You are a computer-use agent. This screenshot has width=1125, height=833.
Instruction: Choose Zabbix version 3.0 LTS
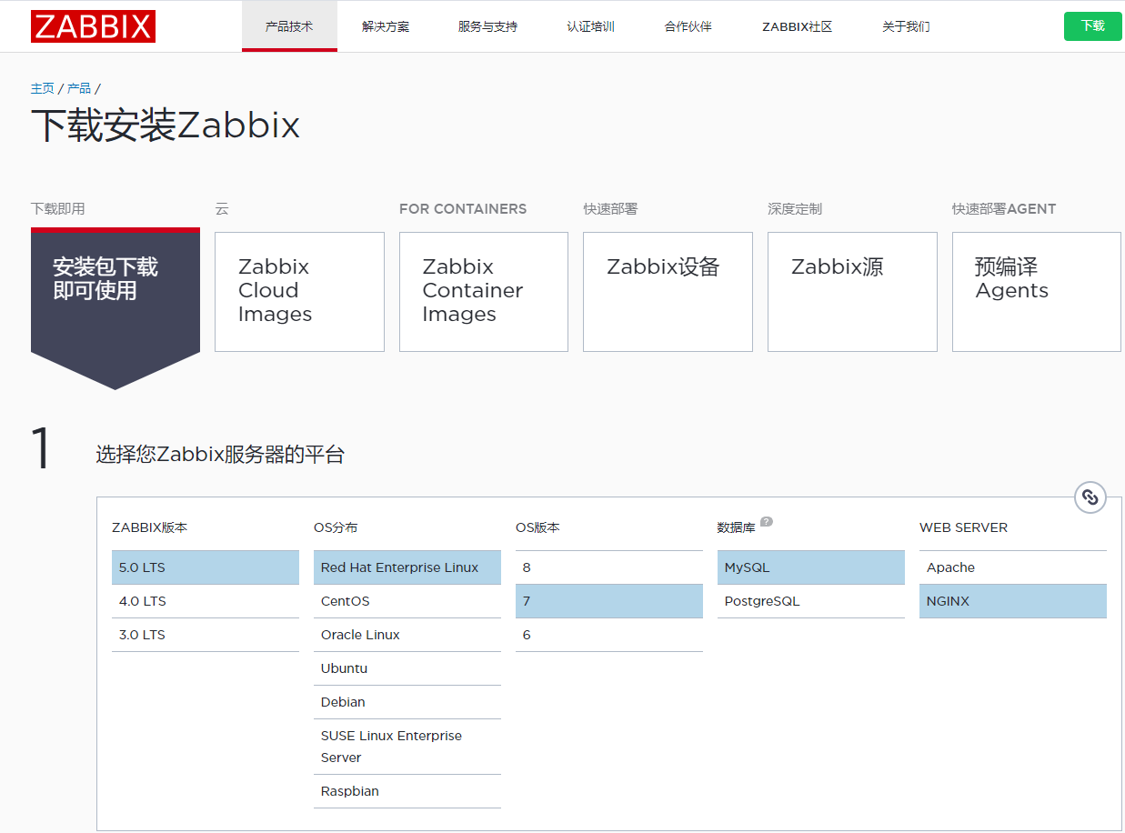coord(206,635)
